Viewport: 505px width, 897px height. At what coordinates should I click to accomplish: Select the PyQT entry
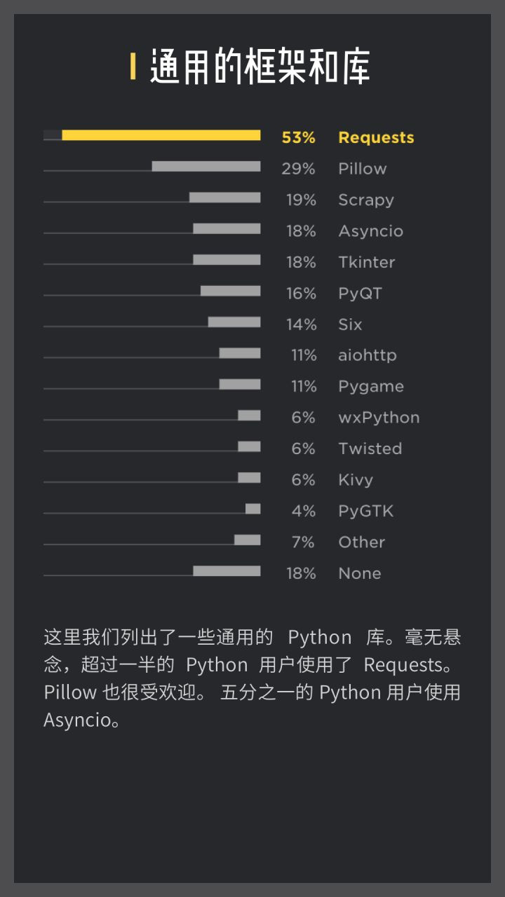coord(360,294)
